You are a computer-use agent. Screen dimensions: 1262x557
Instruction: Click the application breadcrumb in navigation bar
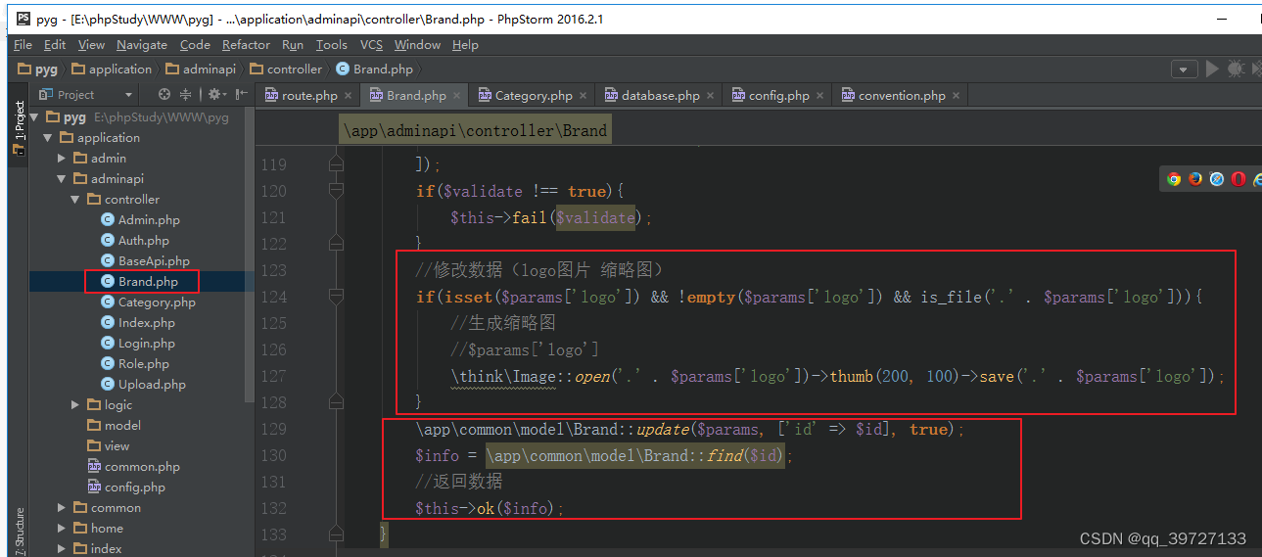click(112, 70)
